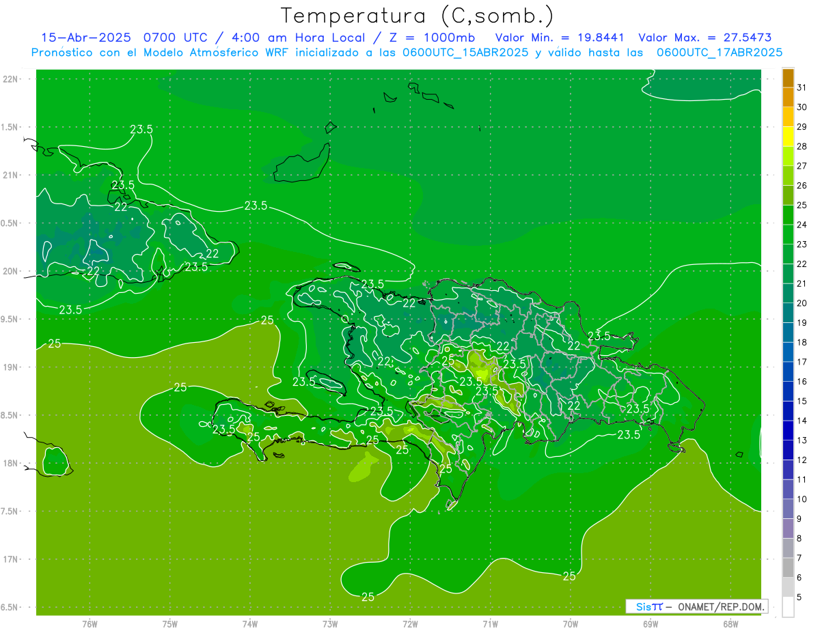Click the '73W' longitude axis label

click(330, 624)
